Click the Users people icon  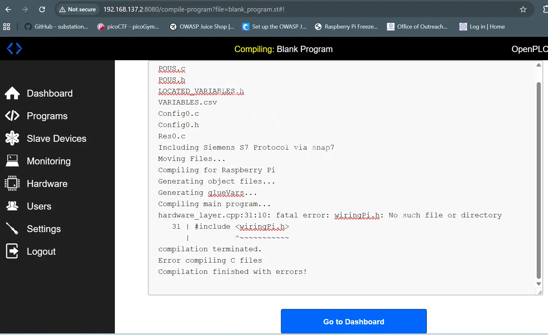tap(12, 206)
